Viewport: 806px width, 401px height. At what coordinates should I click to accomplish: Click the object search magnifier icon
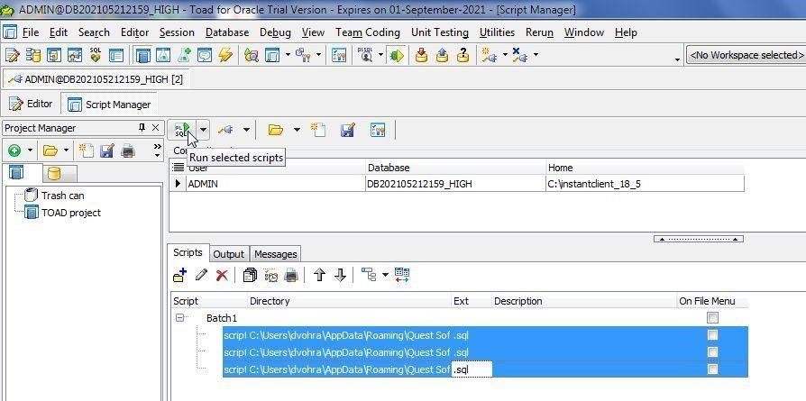251,55
